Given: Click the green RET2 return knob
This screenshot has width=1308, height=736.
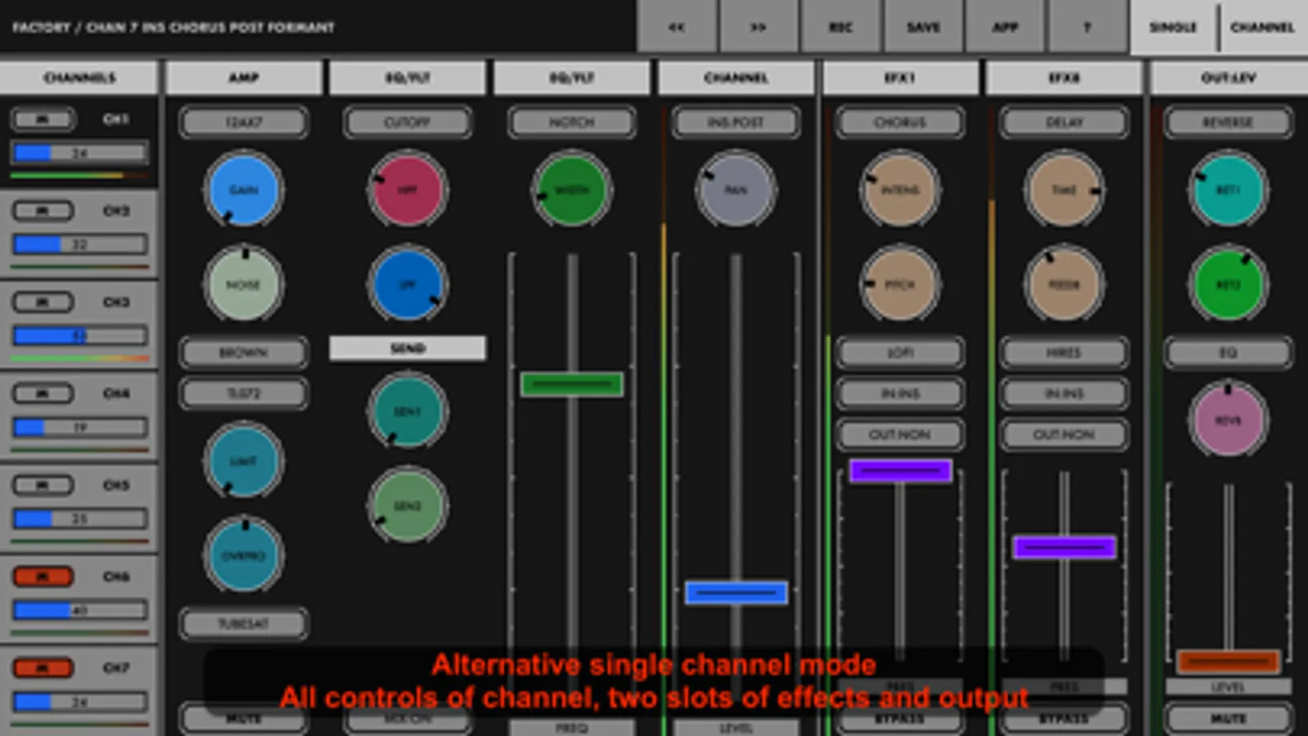Looking at the screenshot, I should [1228, 285].
